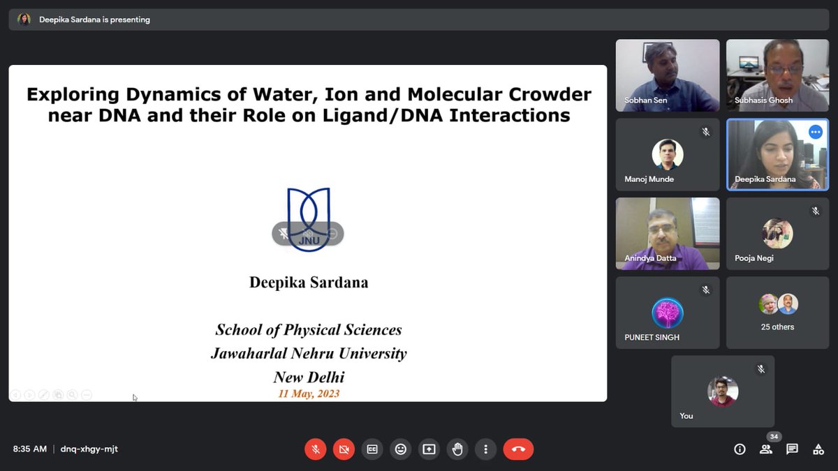Click the presenter avatar in the top banner
Viewport: 838px width, 471px height.
(x=24, y=20)
